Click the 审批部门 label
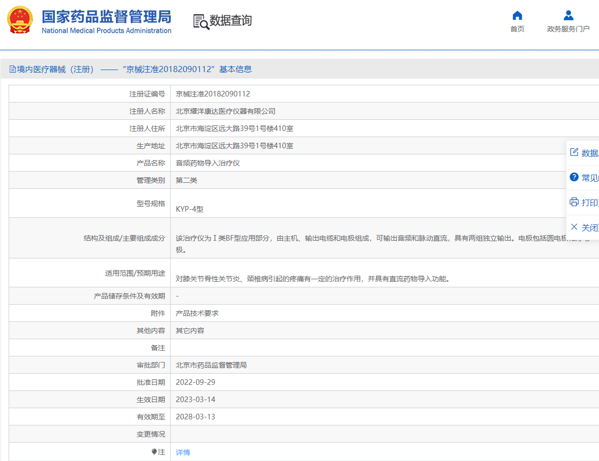Image resolution: width=599 pixels, height=461 pixels. 151,365
